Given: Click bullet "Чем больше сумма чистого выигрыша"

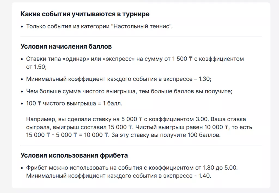Looking at the screenshot, I should tap(129, 91).
